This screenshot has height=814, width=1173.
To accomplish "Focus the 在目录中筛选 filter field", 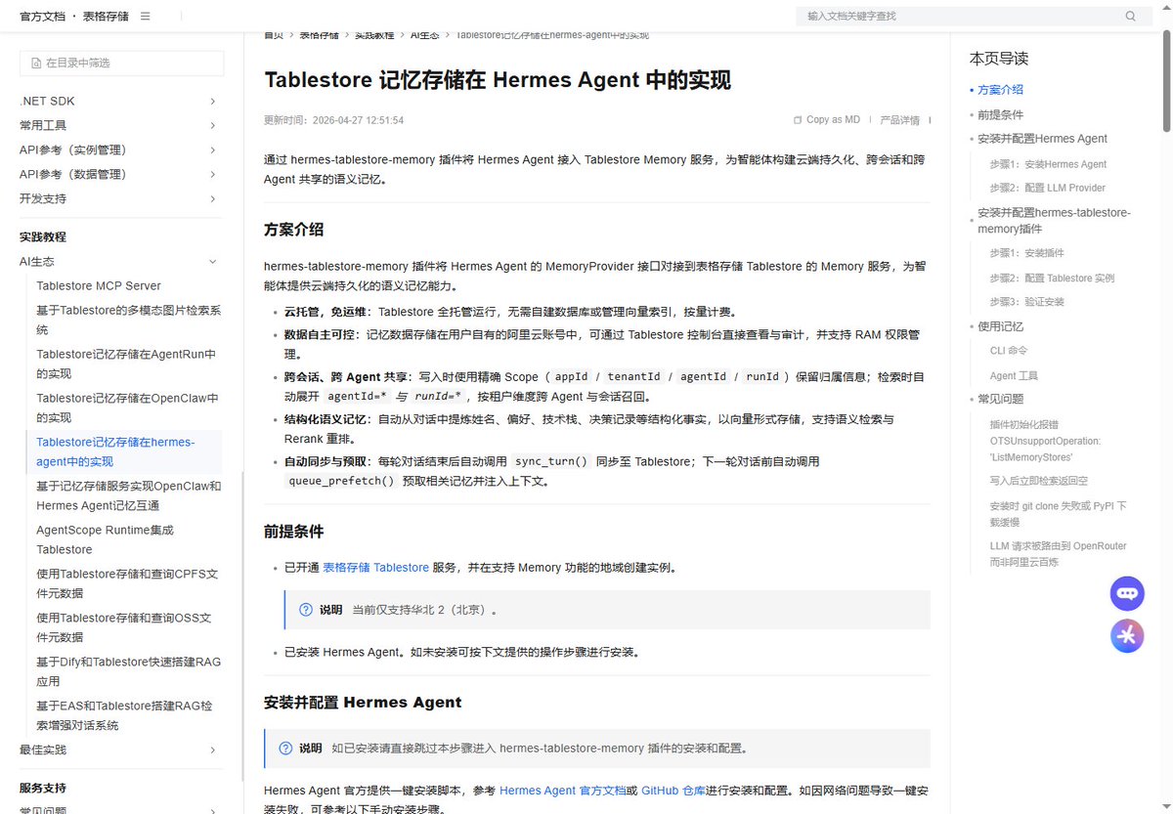I will (x=122, y=64).
